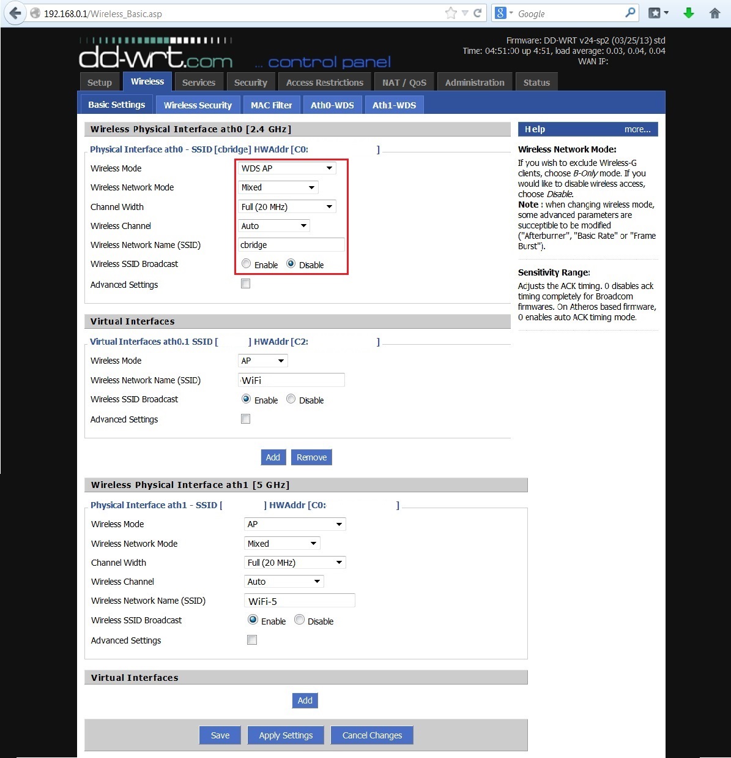Open the Setup tab
The image size is (731, 758).
point(100,83)
